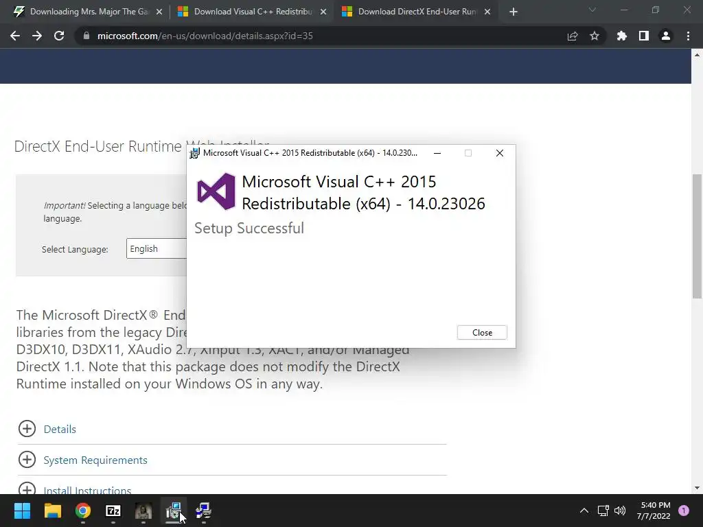Click the Visual Studio logo in setup dialog
The image size is (703, 527).
point(216,192)
